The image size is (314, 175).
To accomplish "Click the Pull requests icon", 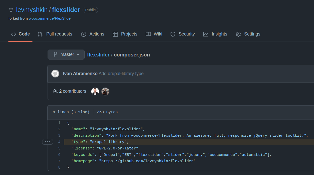I will coord(40,34).
